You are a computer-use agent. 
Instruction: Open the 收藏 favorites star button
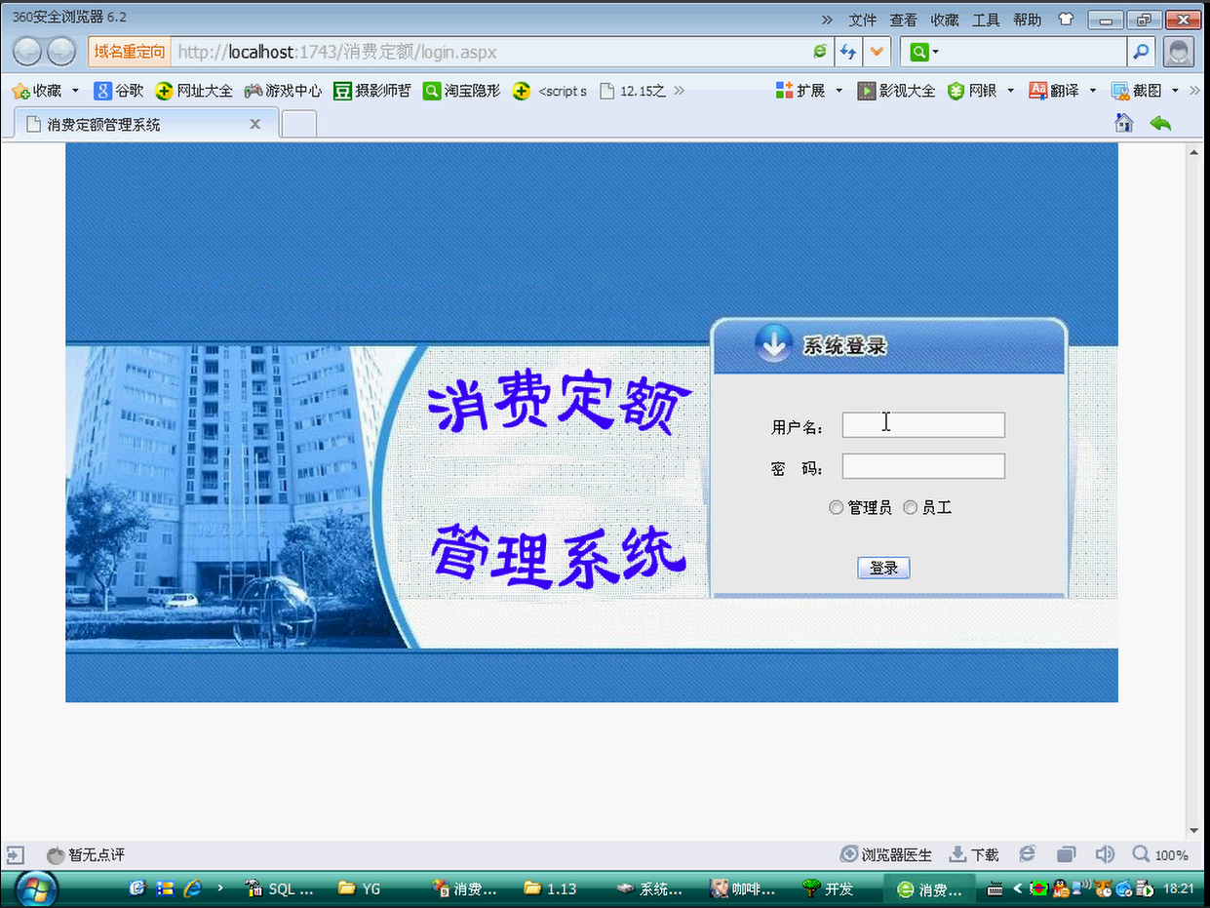click(37, 91)
